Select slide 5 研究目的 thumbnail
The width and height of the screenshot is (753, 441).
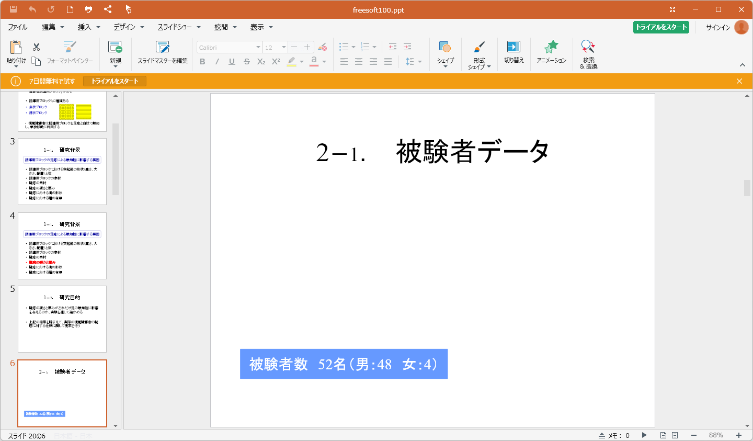point(62,319)
